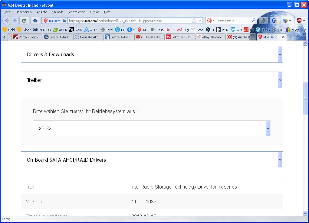Image resolution: width=309 pixels, height=223 pixels.
Task: Click the GM extension toolbar icon
Action: click(x=274, y=21)
